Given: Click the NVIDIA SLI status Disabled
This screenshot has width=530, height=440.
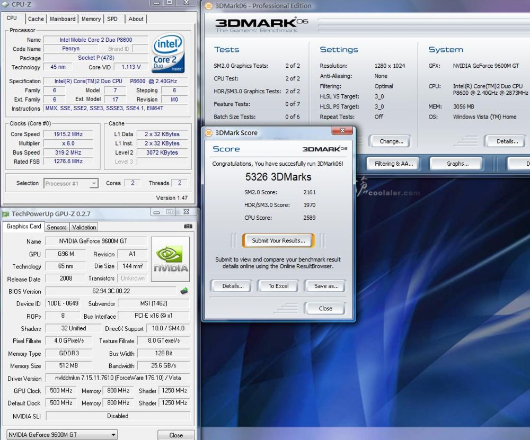Looking at the screenshot, I should point(118,416).
